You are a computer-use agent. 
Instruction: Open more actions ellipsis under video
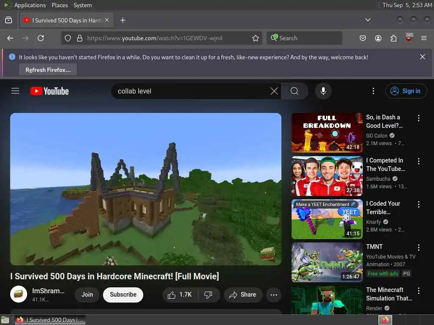(274, 295)
